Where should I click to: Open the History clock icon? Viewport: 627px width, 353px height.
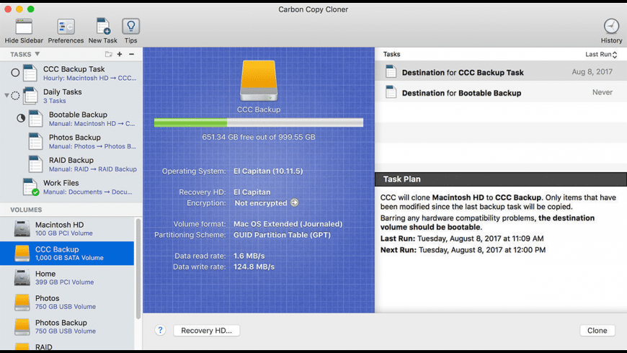point(611,27)
